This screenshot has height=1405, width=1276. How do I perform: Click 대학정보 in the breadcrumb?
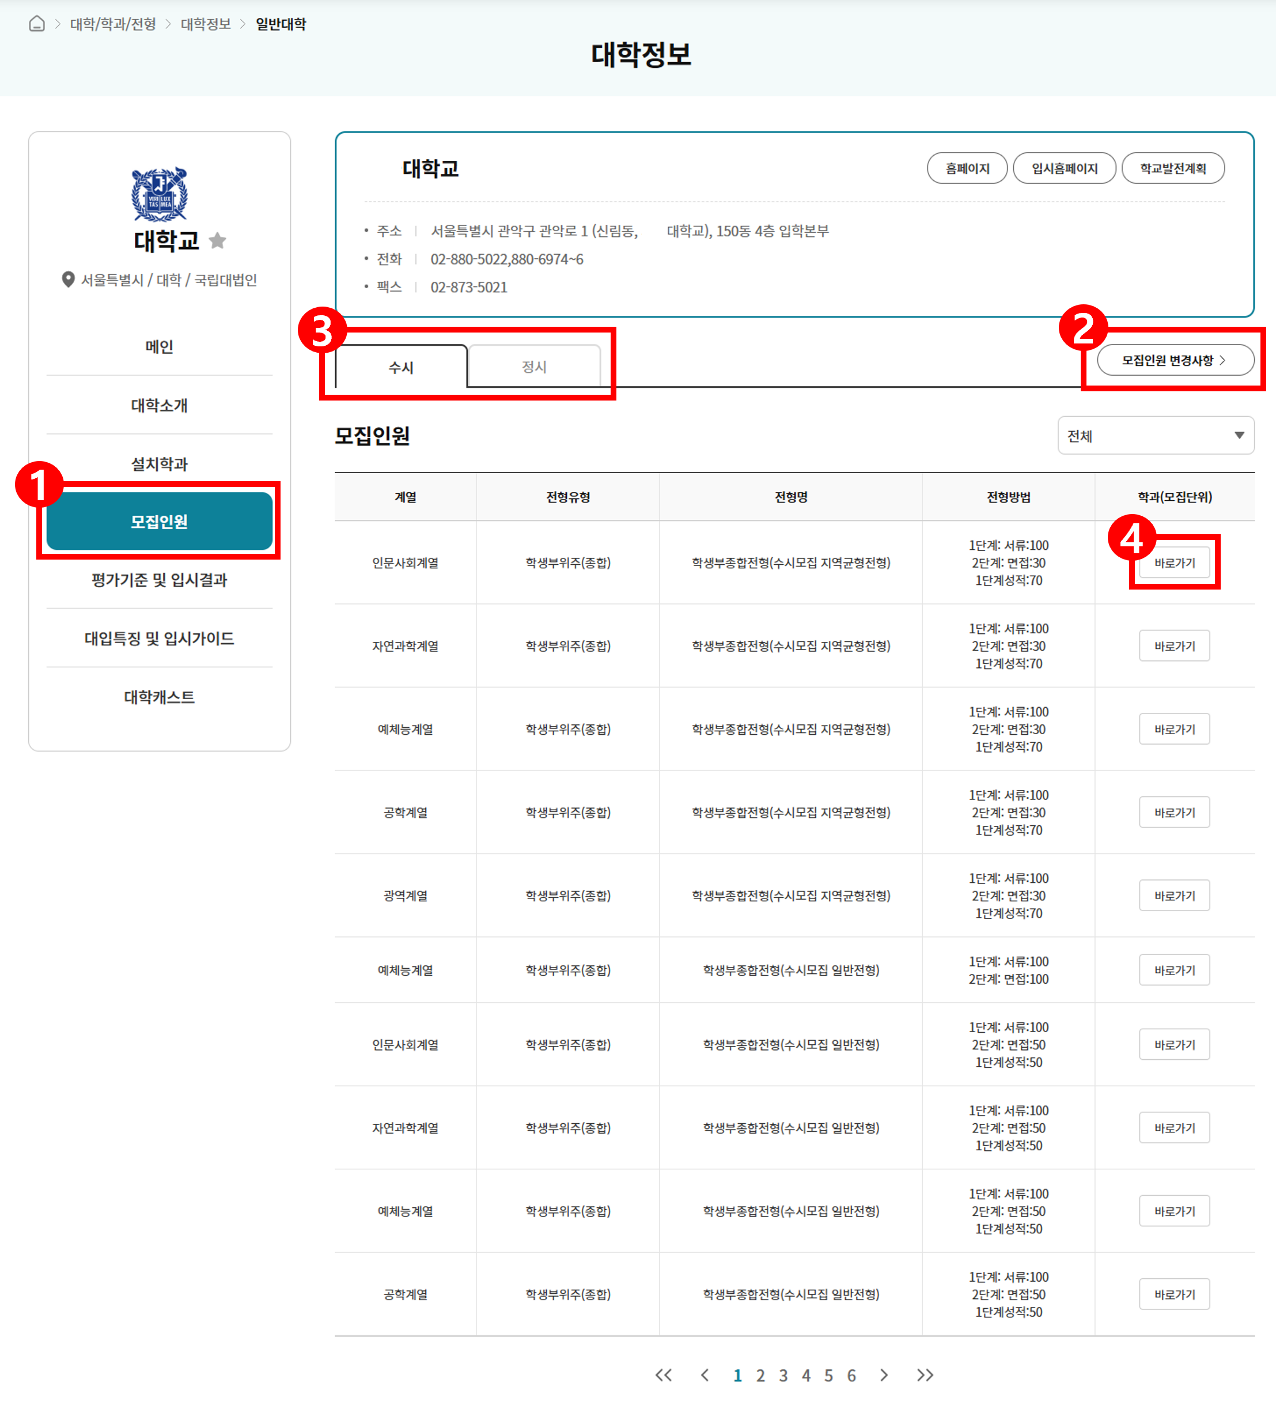tap(206, 24)
